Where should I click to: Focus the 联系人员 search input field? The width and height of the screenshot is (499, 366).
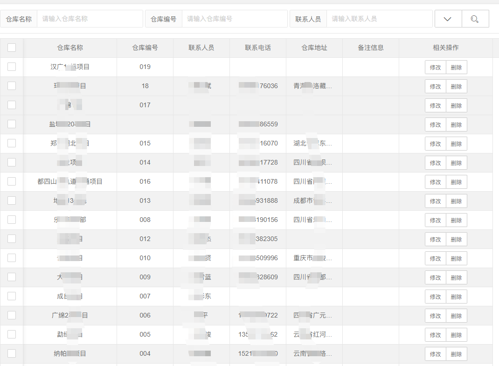pos(380,19)
